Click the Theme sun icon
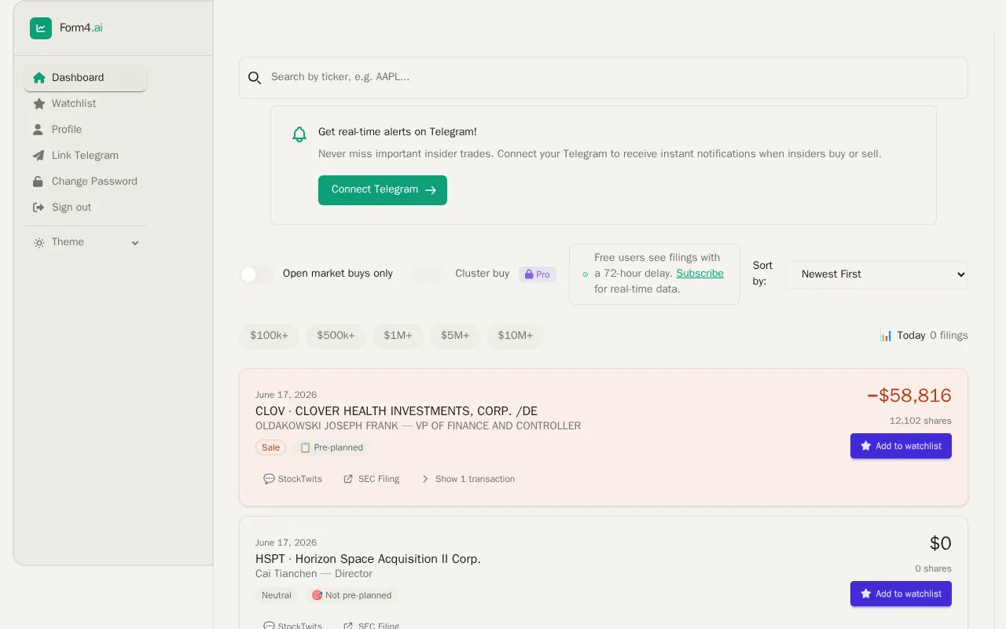The height and width of the screenshot is (629, 1006). click(x=39, y=243)
